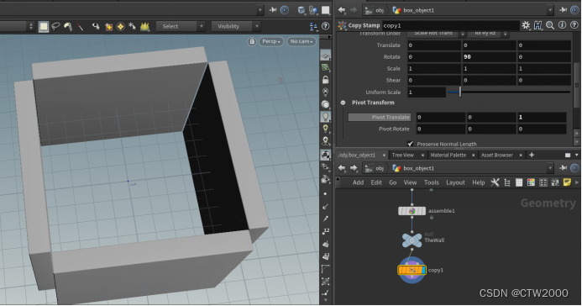Add a new pane tab with plus
The width and height of the screenshot is (582, 306).
532,155
